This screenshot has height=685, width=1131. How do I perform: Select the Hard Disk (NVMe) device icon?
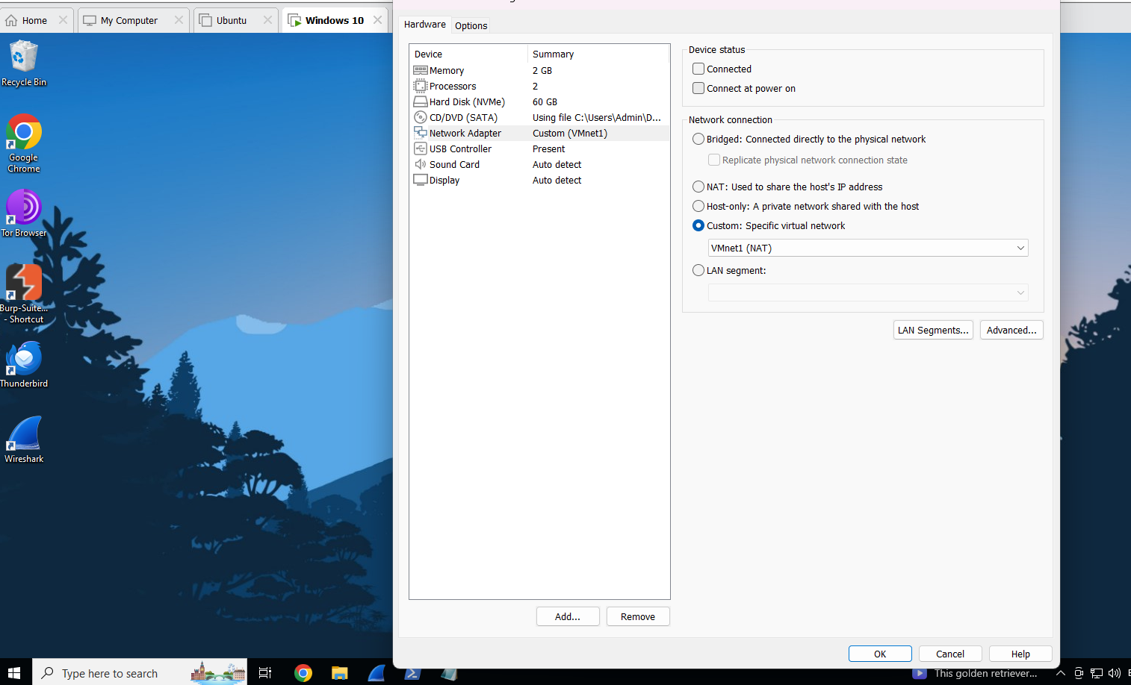pos(421,101)
